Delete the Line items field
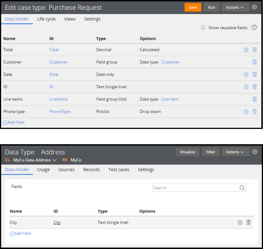The image size is (263, 249). click(x=255, y=99)
